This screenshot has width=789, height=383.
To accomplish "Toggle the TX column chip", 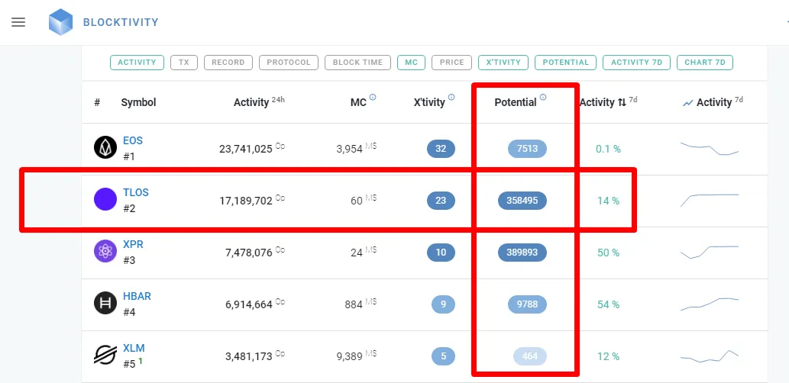I will [183, 63].
